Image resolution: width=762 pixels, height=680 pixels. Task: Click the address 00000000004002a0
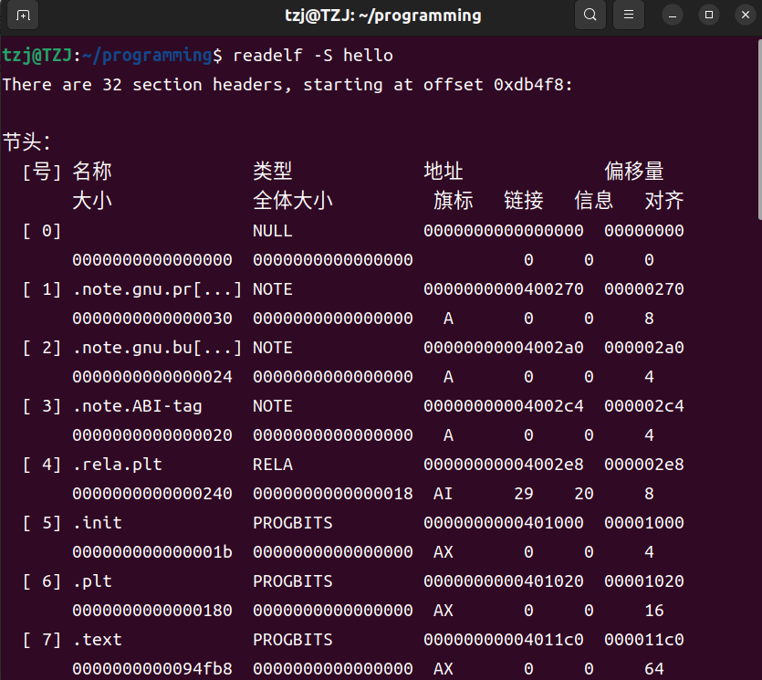tap(504, 348)
